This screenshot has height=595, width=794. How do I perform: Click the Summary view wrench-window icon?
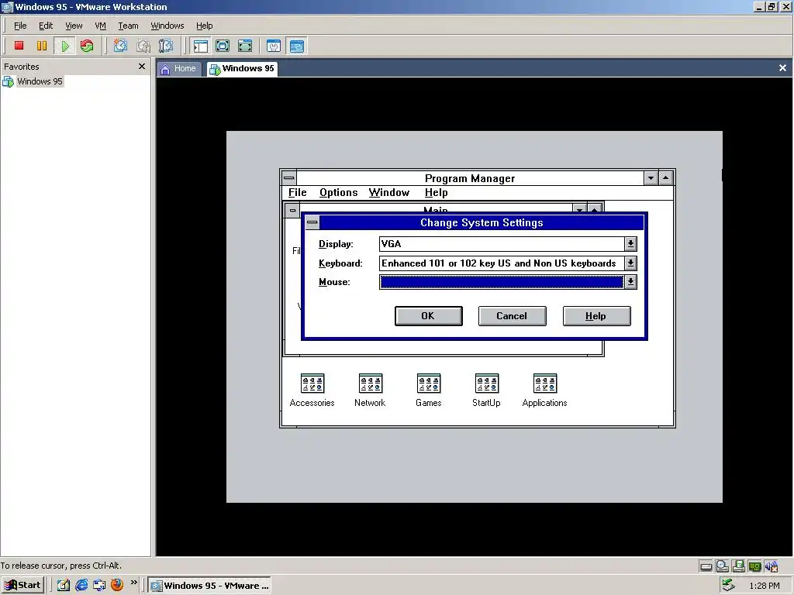(x=274, y=46)
